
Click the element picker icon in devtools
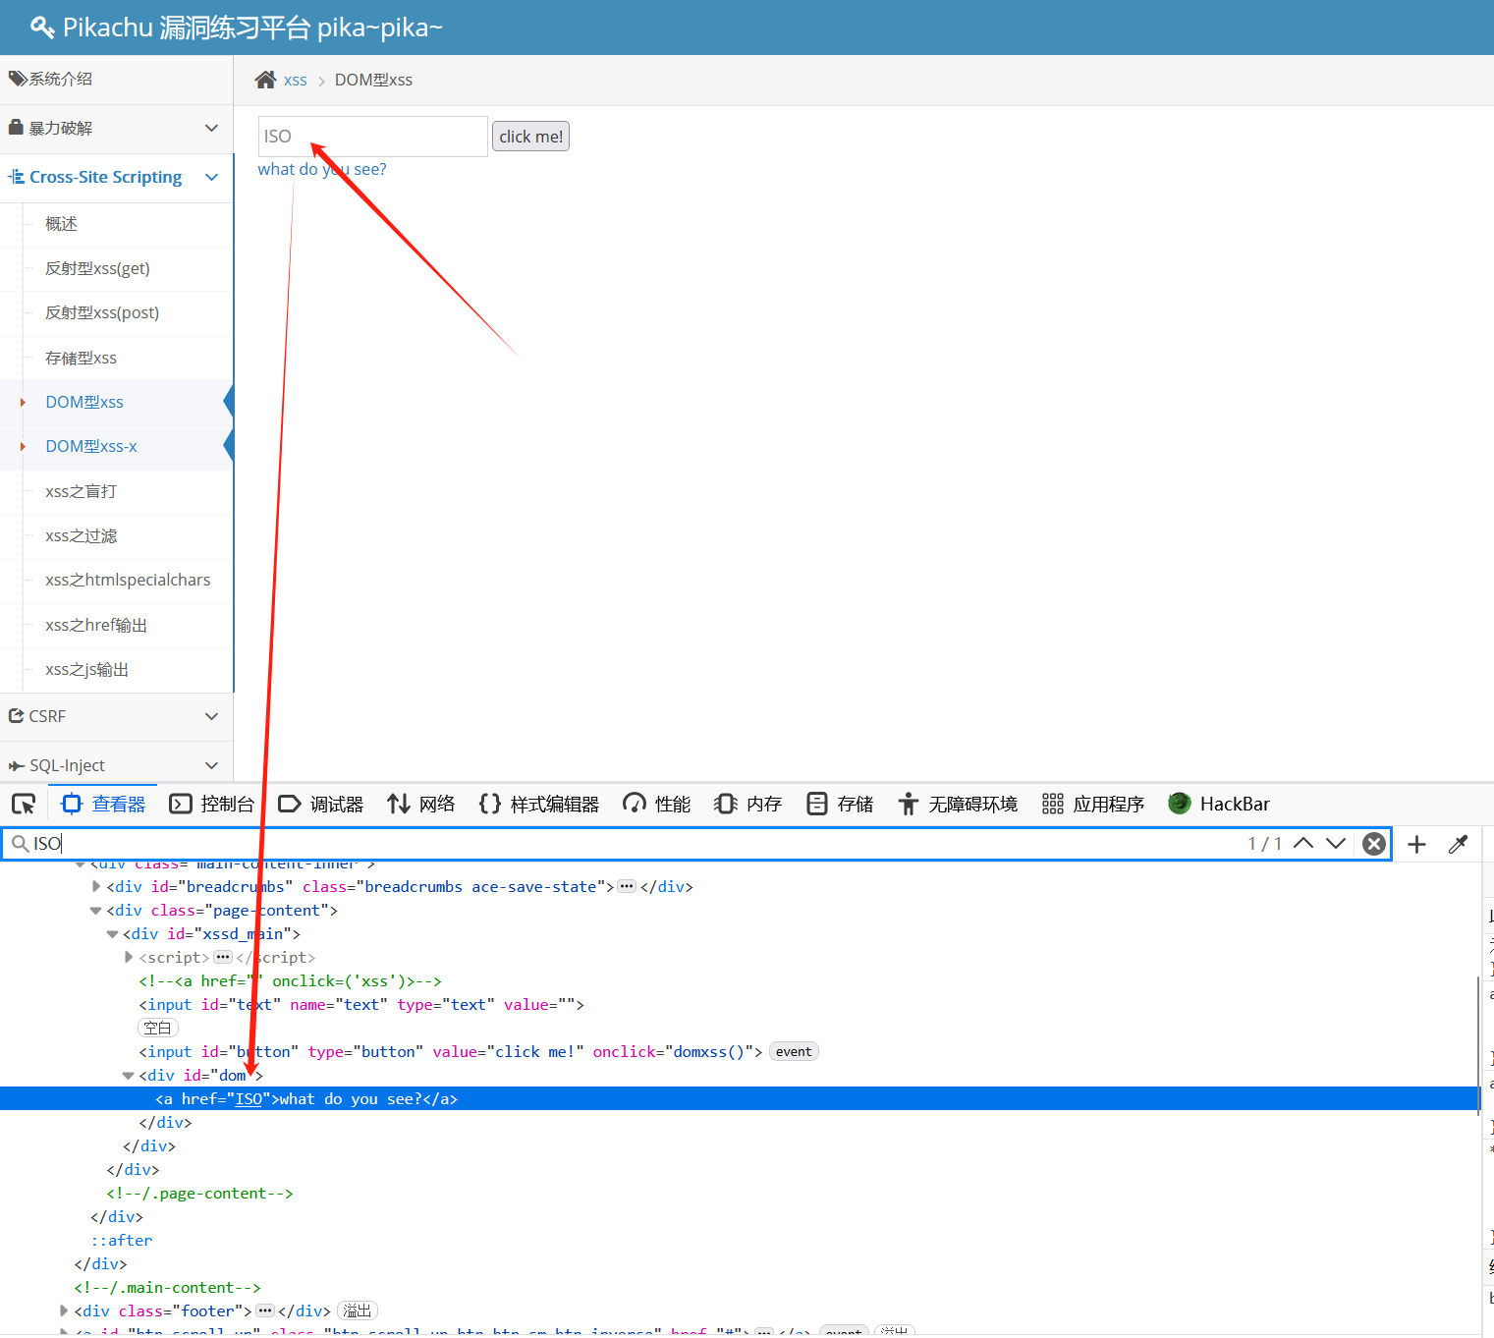click(24, 805)
